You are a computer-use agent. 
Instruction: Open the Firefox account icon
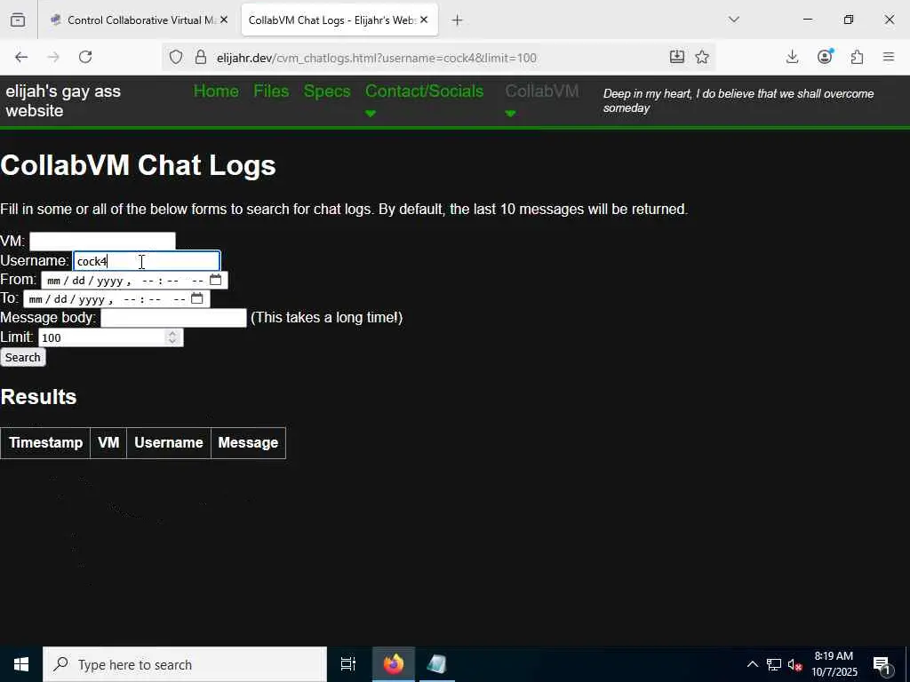pos(825,57)
